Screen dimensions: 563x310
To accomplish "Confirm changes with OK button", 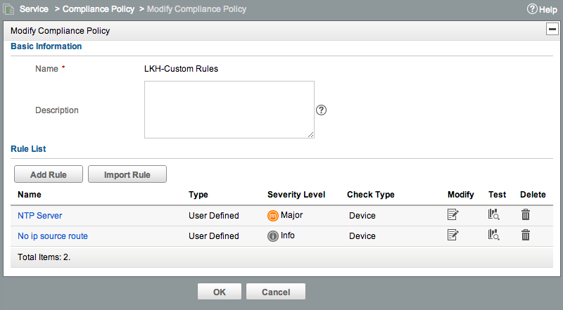I will point(220,292).
